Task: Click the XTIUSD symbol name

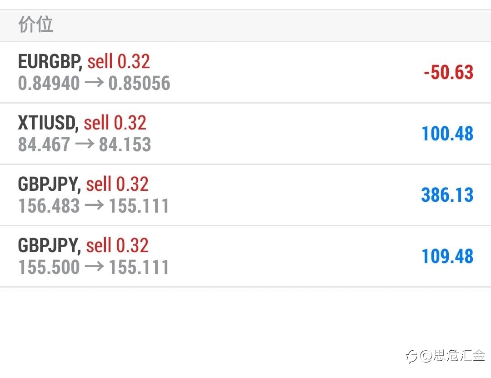Action: pyautogui.click(x=47, y=123)
